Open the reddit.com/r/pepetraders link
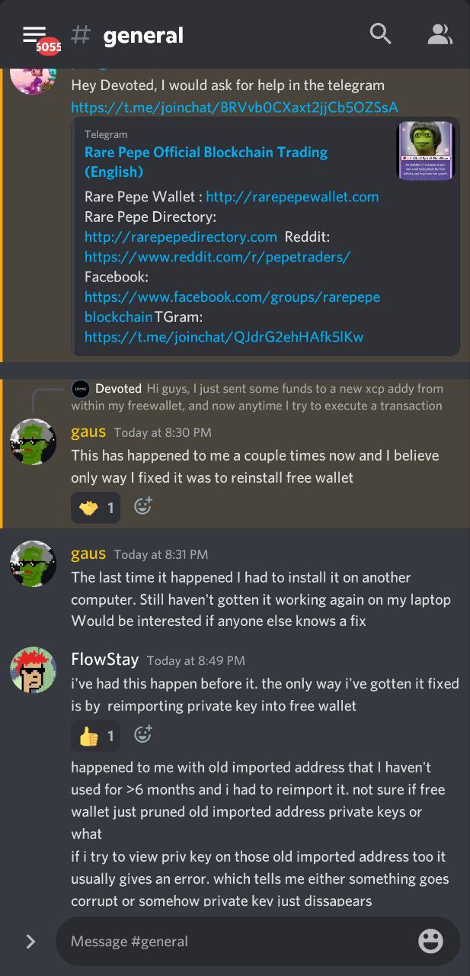 (x=218, y=256)
